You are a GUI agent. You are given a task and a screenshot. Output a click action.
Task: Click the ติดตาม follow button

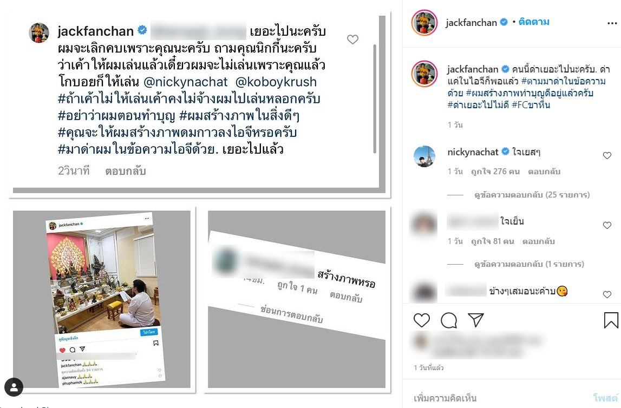point(534,22)
